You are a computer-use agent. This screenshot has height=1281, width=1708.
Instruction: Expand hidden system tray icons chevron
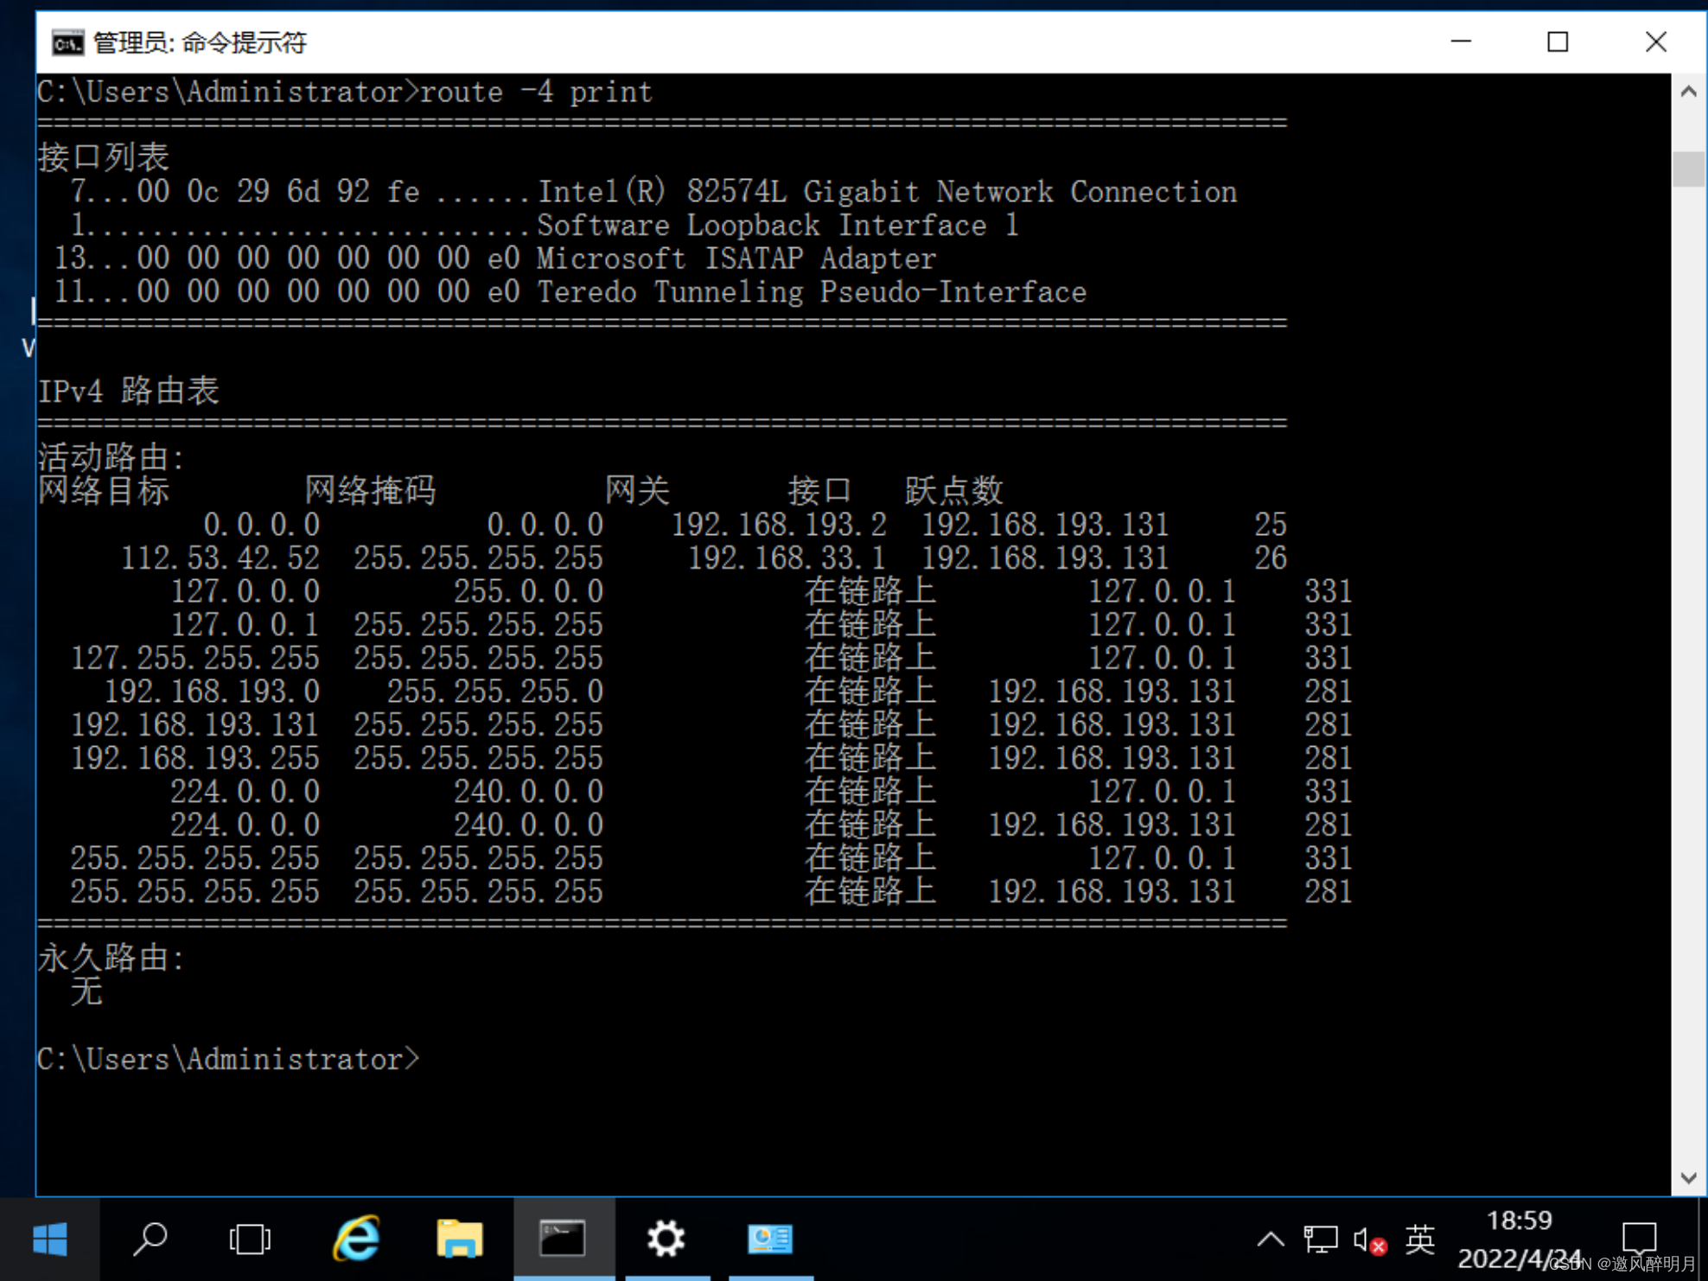click(1270, 1240)
